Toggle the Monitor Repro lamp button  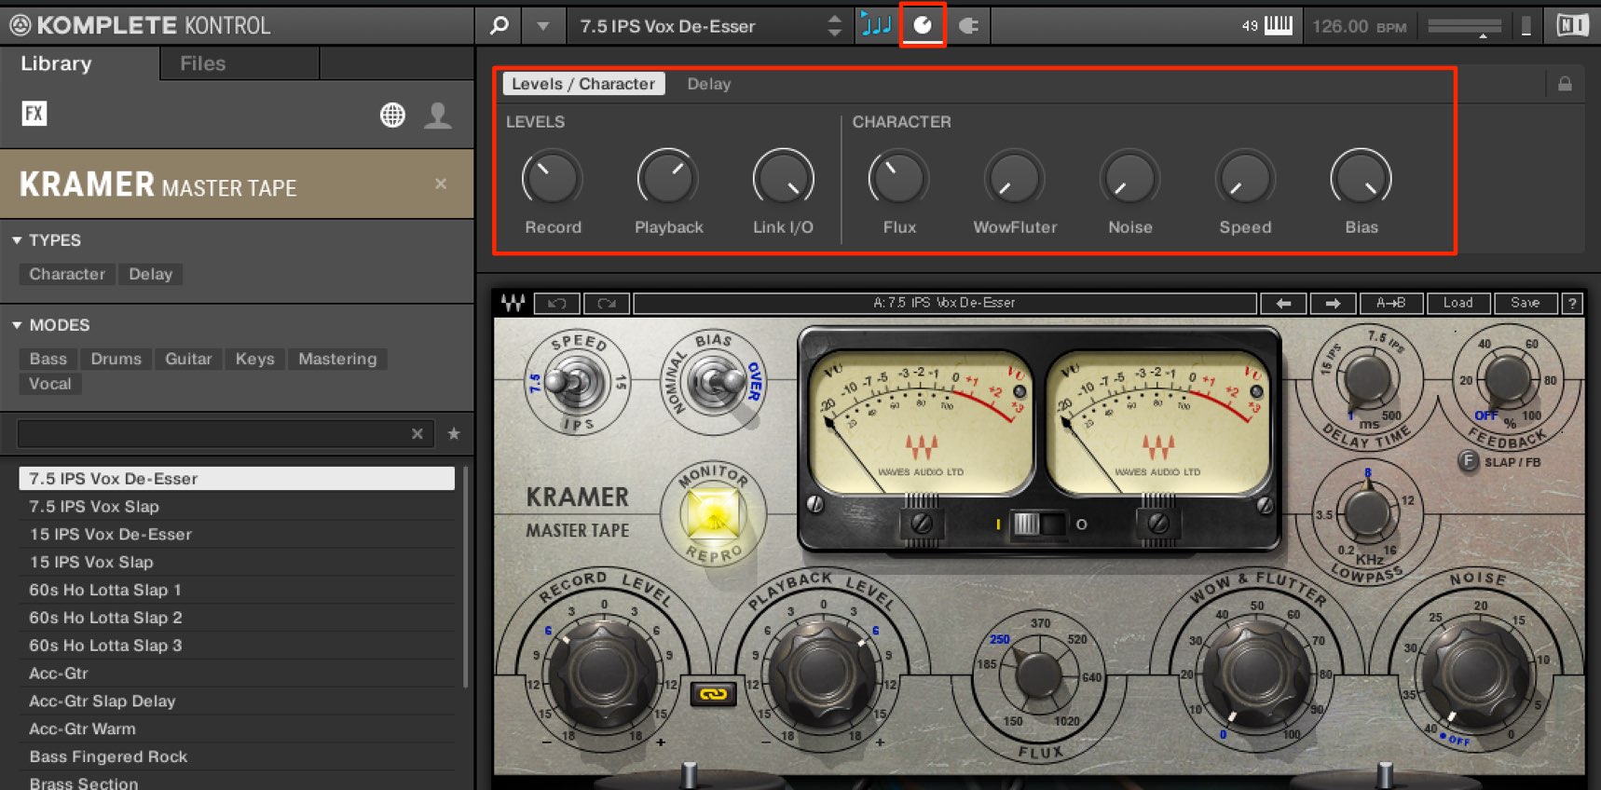point(713,513)
